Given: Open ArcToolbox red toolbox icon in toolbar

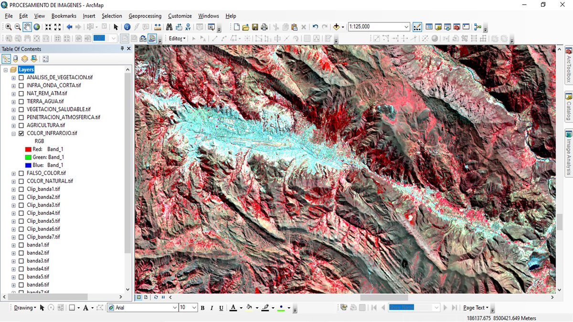Looking at the screenshot, I should point(456,27).
